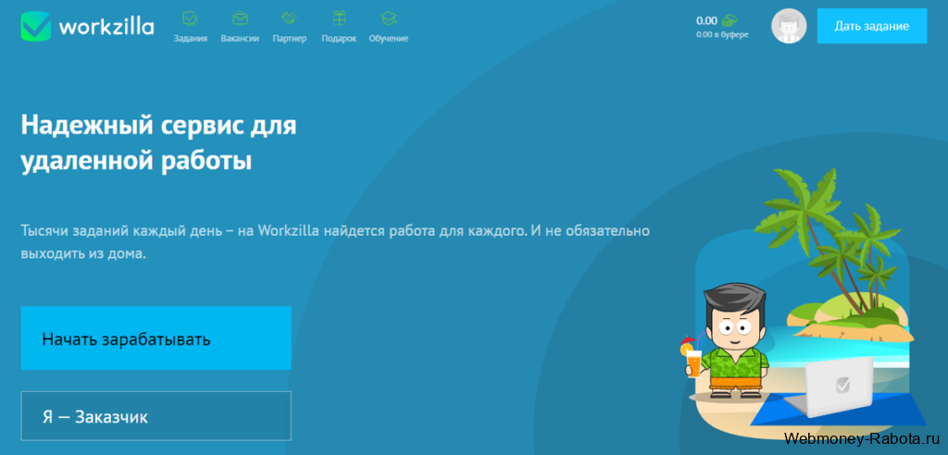Image resolution: width=948 pixels, height=455 pixels.
Task: Choose the Я — Заказчик button
Action: [x=156, y=416]
